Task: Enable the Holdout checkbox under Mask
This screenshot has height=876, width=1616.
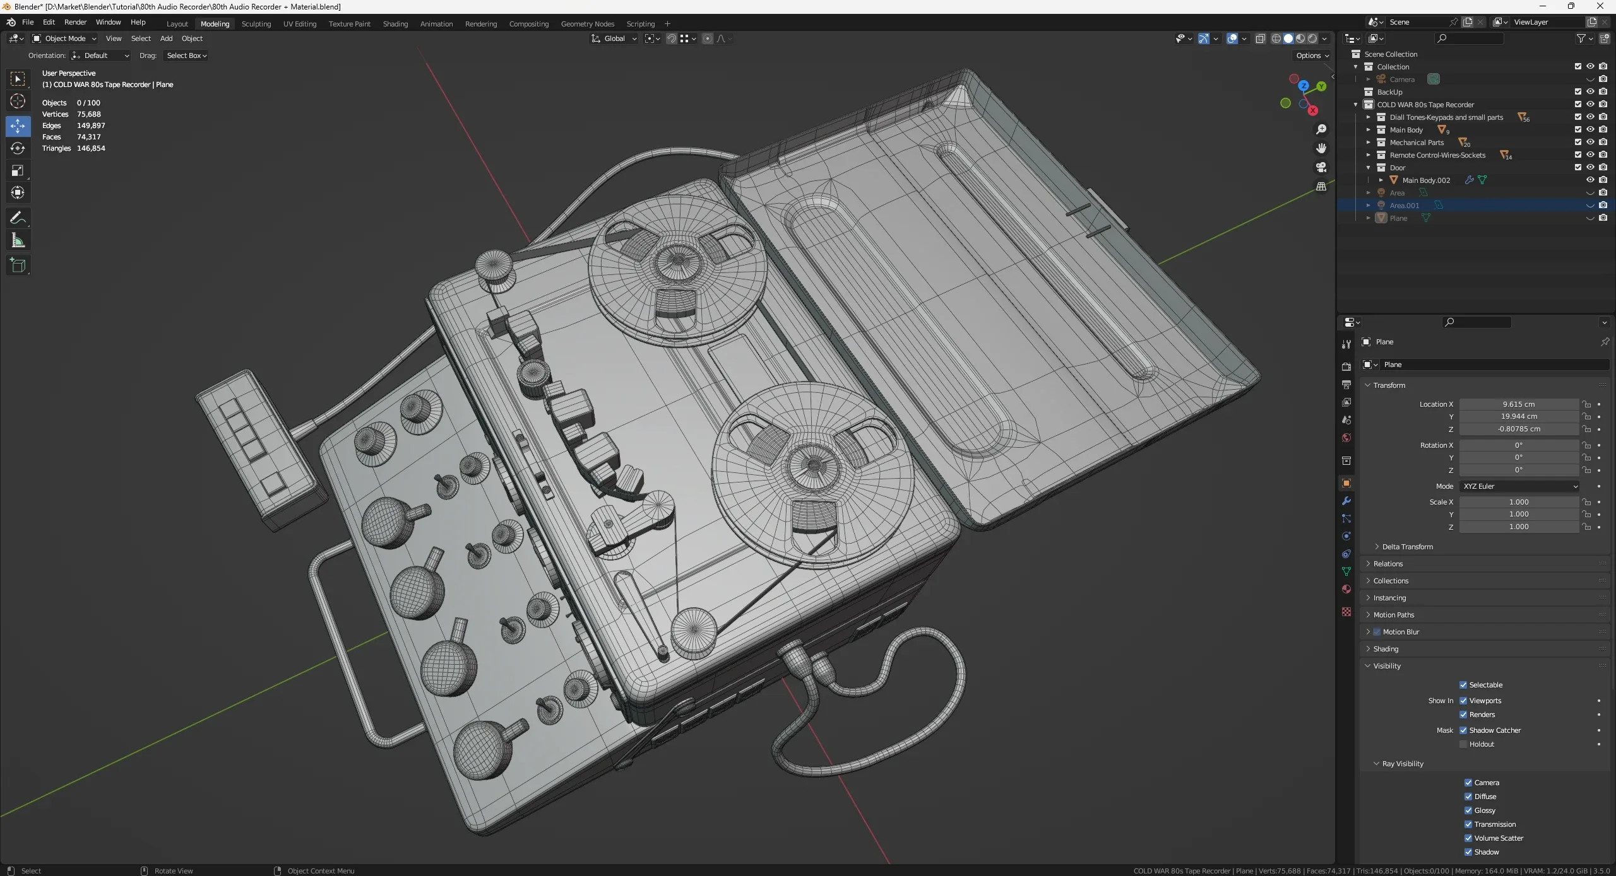Action: point(1463,744)
